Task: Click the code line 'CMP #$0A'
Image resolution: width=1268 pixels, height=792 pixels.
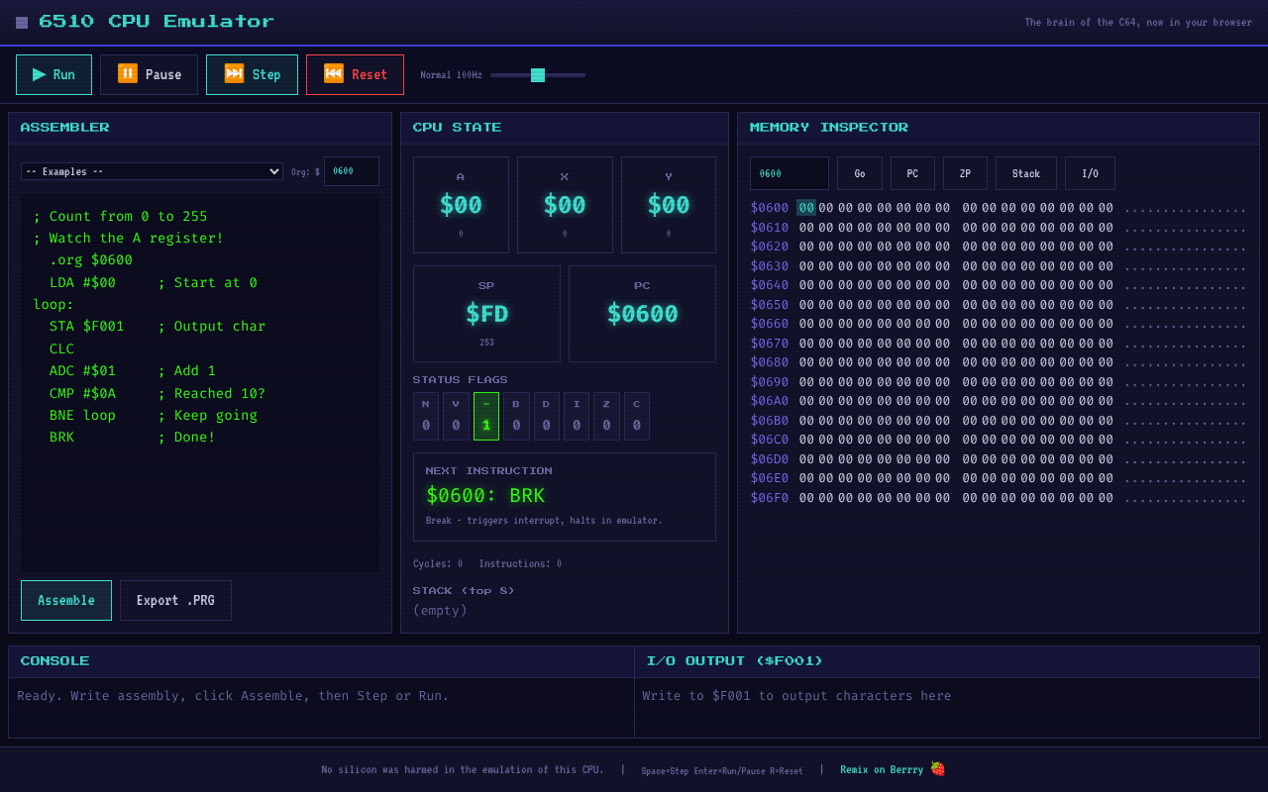Action: click(x=82, y=393)
